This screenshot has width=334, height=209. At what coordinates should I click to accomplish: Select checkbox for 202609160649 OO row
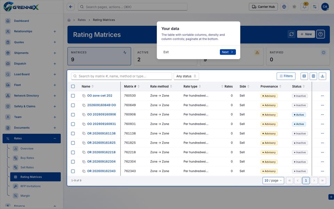73,105
